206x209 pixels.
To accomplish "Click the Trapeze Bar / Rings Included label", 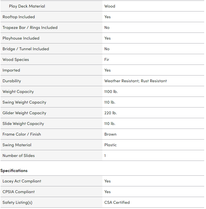I will tap(30, 28).
